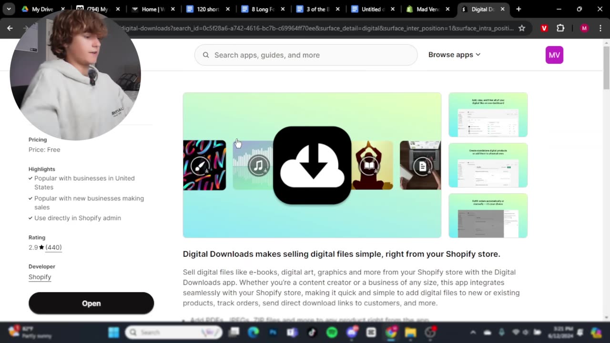Close the Digital Downloads tab
Image resolution: width=610 pixels, height=343 pixels.
[502, 9]
